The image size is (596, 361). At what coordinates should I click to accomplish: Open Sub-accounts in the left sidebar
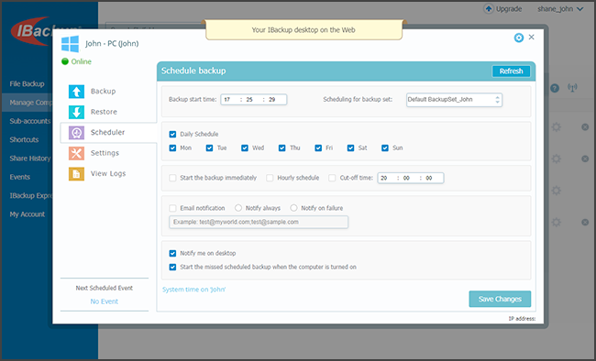click(x=30, y=121)
